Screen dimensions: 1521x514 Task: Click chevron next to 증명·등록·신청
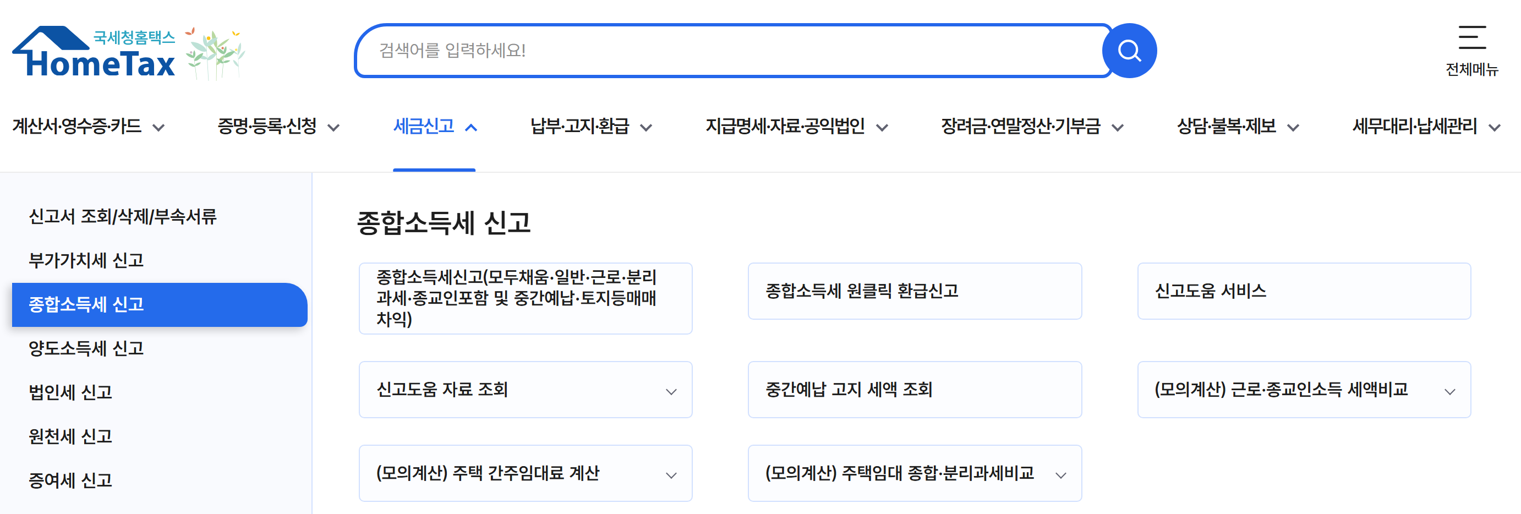pos(333,128)
